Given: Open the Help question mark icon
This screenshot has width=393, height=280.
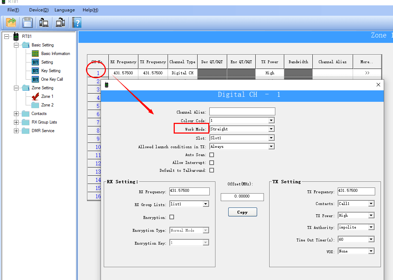Looking at the screenshot, I should tap(77, 22).
